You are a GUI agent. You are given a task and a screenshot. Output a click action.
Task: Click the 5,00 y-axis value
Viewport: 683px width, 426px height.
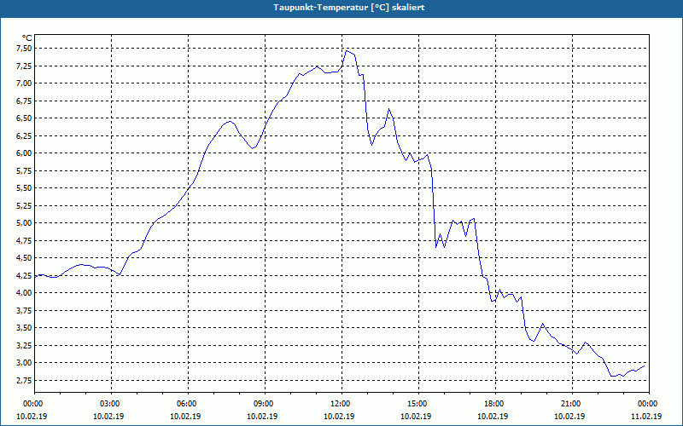24,223
